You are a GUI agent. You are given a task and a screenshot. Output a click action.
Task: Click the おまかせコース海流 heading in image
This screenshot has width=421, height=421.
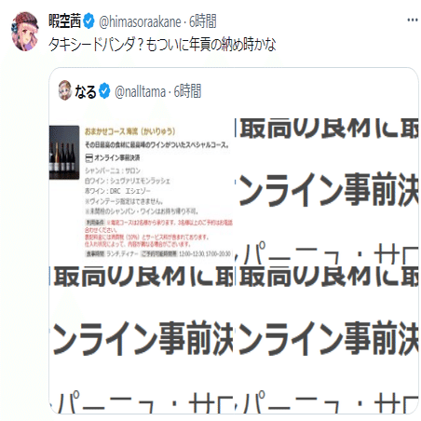coord(129,131)
